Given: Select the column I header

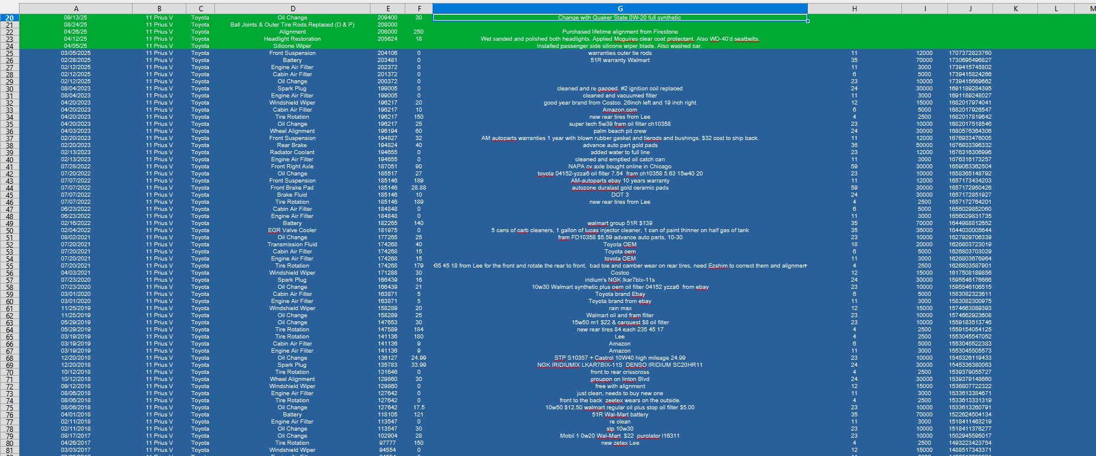Looking at the screenshot, I should tap(924, 8).
